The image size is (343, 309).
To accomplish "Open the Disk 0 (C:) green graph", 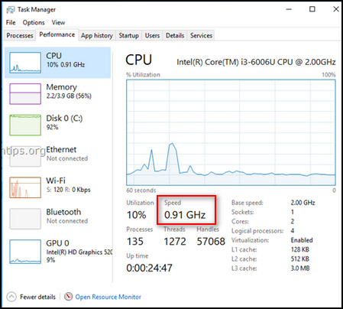I will (x=25, y=125).
